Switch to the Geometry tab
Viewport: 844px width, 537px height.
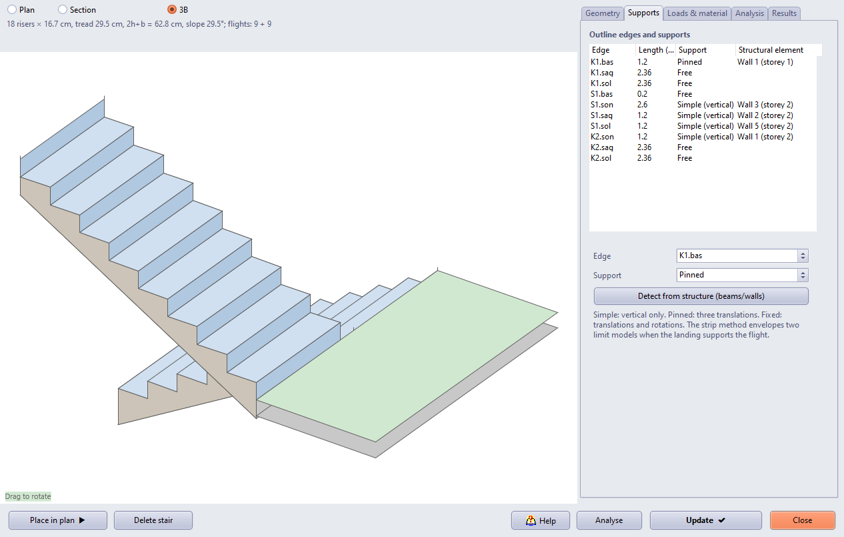coord(603,13)
